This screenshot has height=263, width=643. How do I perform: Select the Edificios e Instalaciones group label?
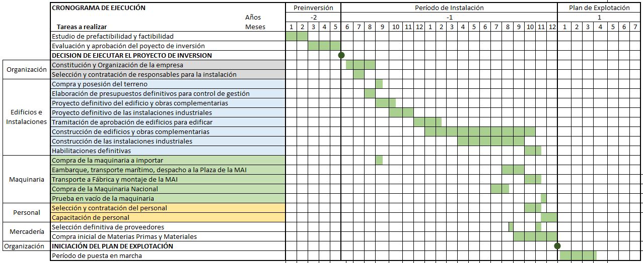(27, 117)
